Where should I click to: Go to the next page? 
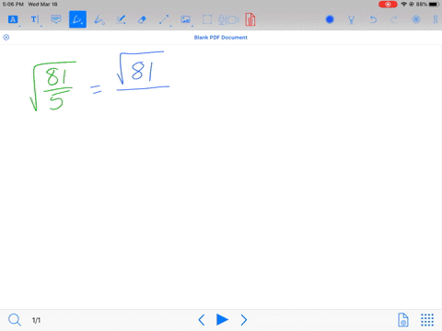(244, 320)
